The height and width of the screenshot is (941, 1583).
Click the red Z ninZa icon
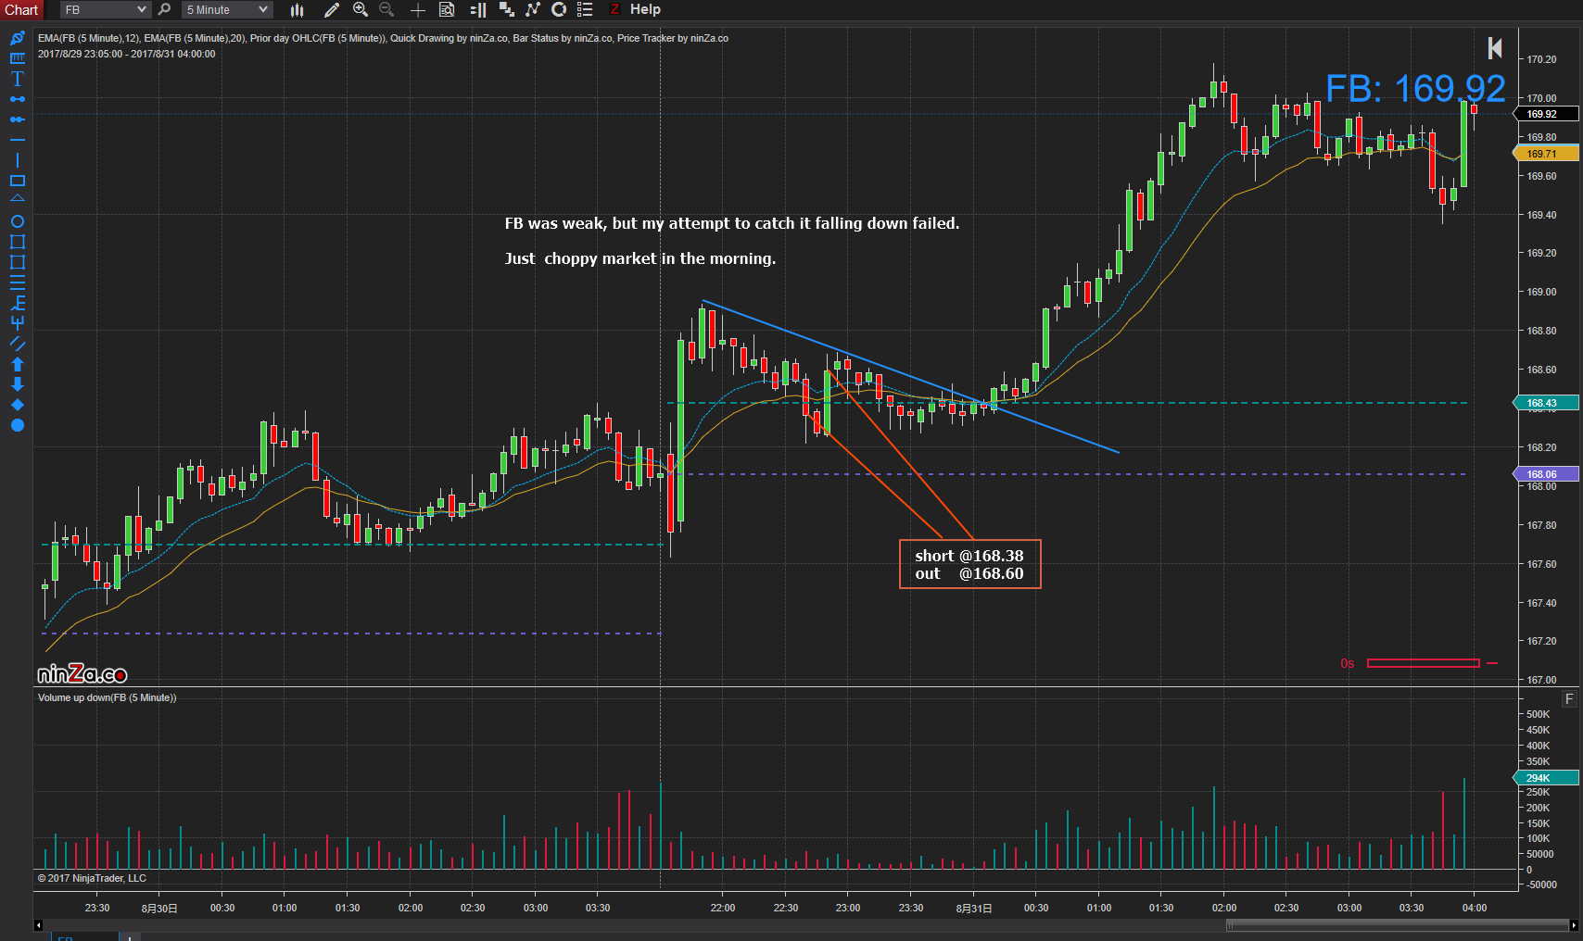(614, 9)
